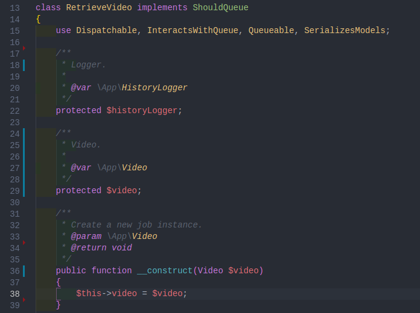Click the red gutter marker near line 34
Screen dimensions: 420x313
(x=24, y=243)
